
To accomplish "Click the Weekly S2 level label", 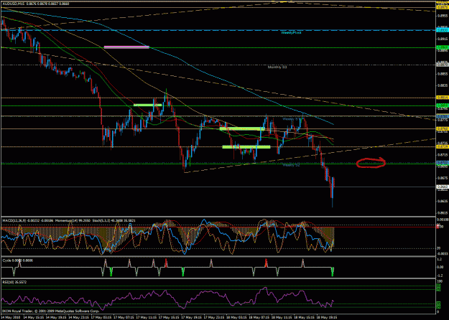I will 291,165.
